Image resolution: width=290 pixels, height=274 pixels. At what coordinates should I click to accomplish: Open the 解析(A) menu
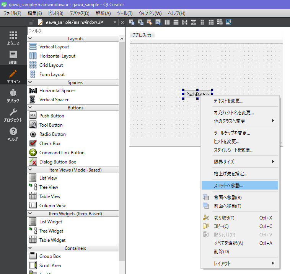103,13
